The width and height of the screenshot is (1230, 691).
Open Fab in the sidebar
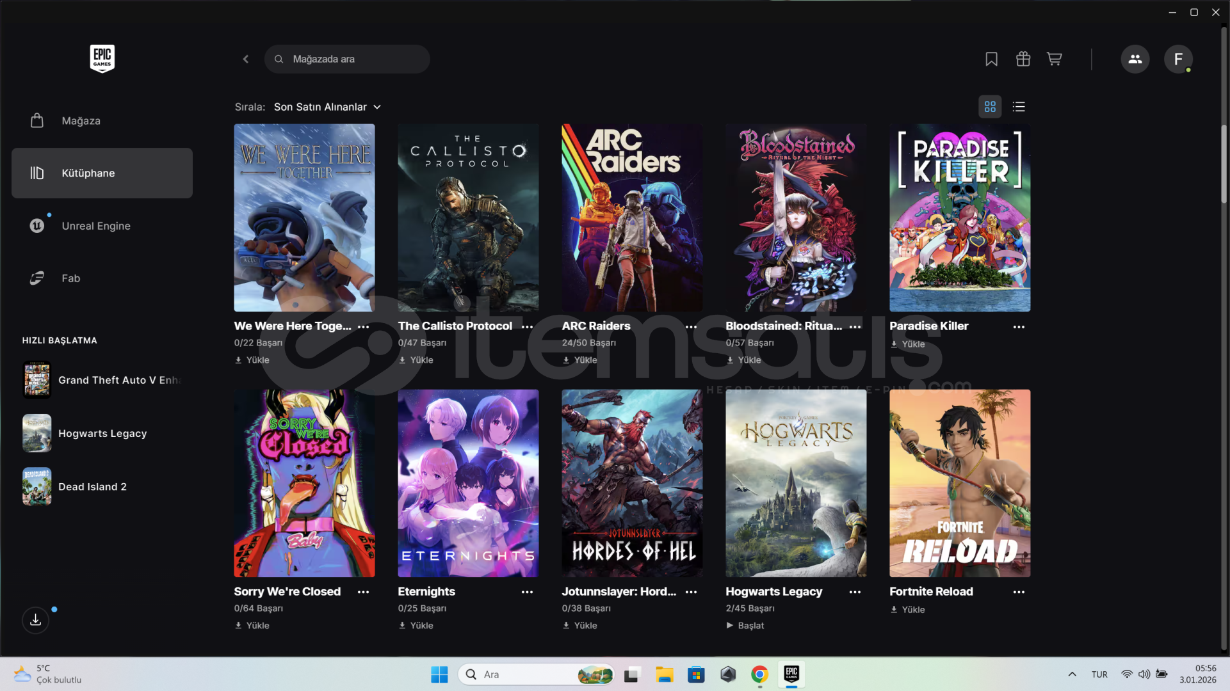point(70,278)
